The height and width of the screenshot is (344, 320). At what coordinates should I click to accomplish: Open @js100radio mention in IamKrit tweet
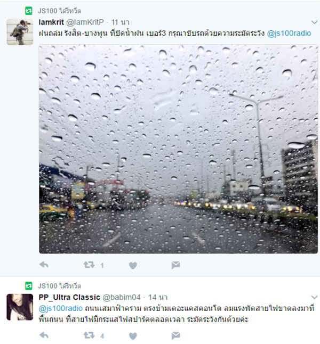coord(289,33)
